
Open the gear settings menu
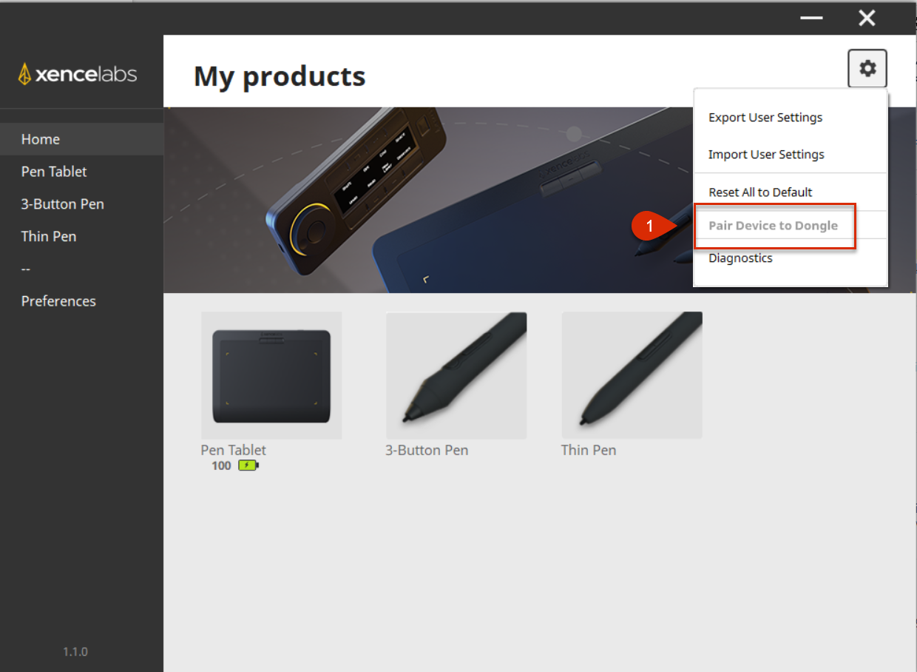coord(867,69)
